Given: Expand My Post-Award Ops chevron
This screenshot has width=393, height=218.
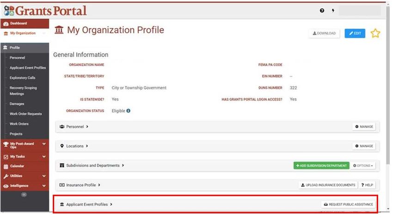Looking at the screenshot, I should pyautogui.click(x=44, y=144).
